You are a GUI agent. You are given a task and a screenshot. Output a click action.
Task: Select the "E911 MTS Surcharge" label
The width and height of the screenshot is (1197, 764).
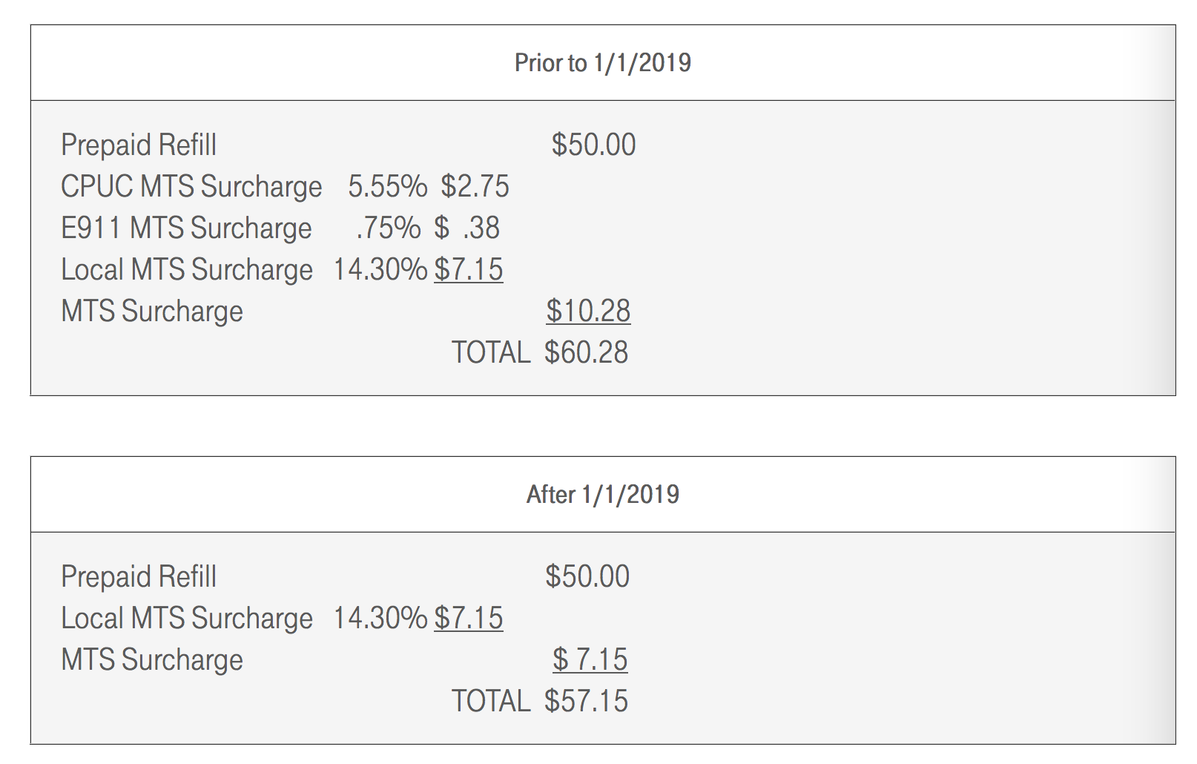[186, 228]
